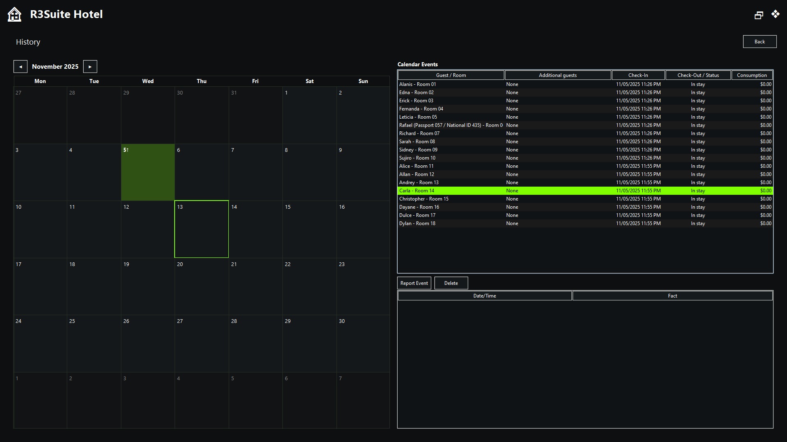Click the Check-Out / Status column header
The width and height of the screenshot is (787, 442).
pyautogui.click(x=698, y=75)
